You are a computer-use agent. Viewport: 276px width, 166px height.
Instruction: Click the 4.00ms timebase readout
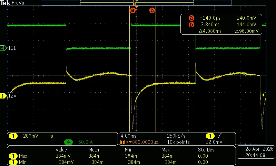pyautogui.click(x=128, y=136)
